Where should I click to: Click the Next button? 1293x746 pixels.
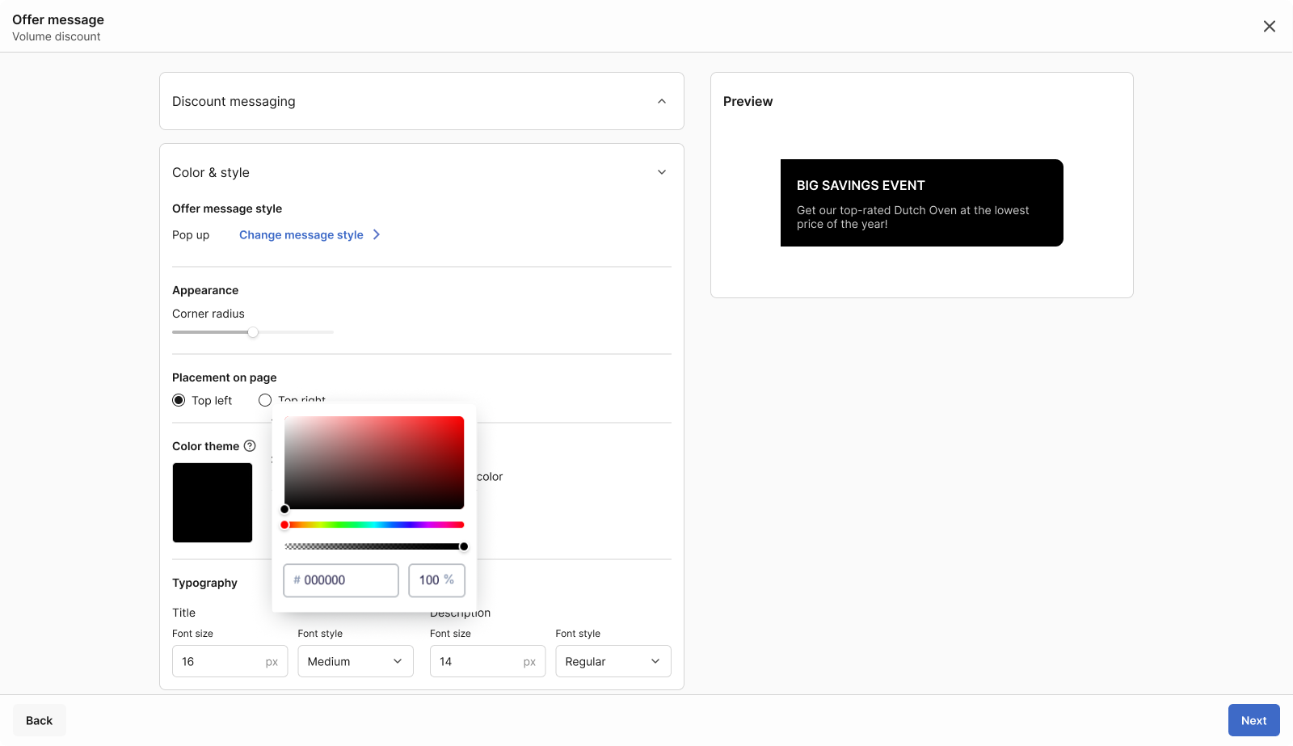click(1253, 720)
